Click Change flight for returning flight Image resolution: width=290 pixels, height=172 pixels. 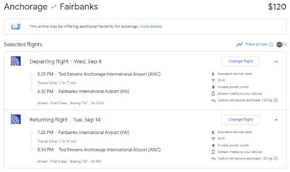(x=240, y=119)
